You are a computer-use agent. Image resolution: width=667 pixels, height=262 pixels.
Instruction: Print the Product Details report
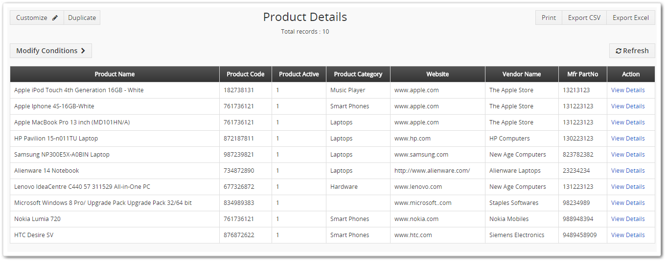[549, 18]
